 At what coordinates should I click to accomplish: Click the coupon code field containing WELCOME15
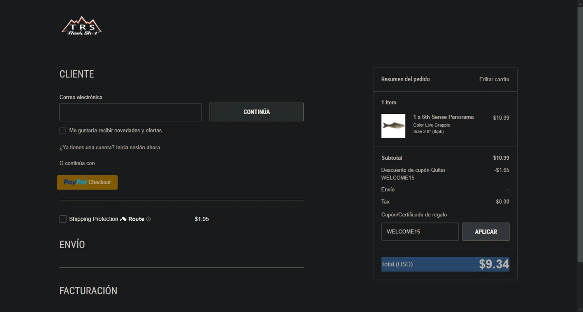coord(420,232)
